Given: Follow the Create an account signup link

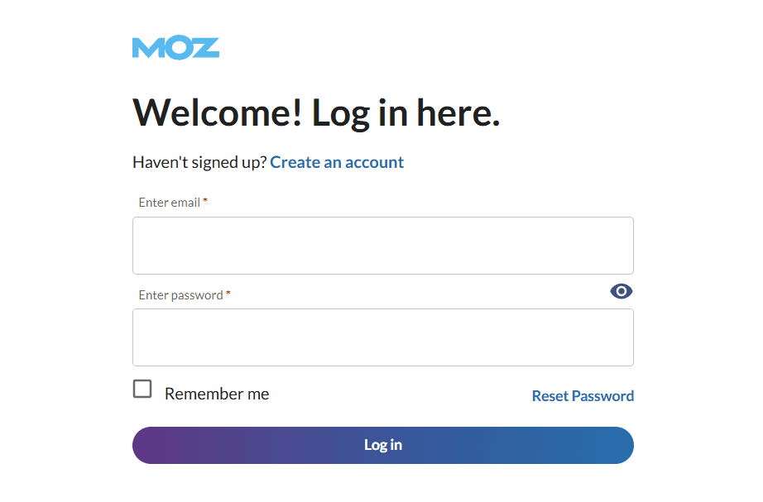Looking at the screenshot, I should point(336,161).
